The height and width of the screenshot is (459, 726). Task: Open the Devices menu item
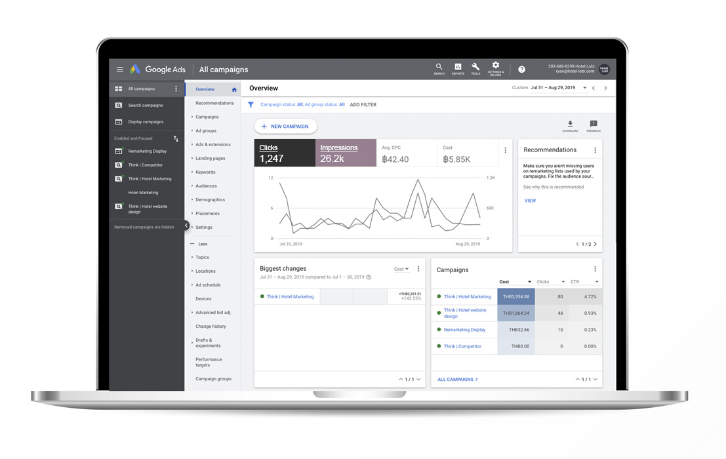pos(203,299)
